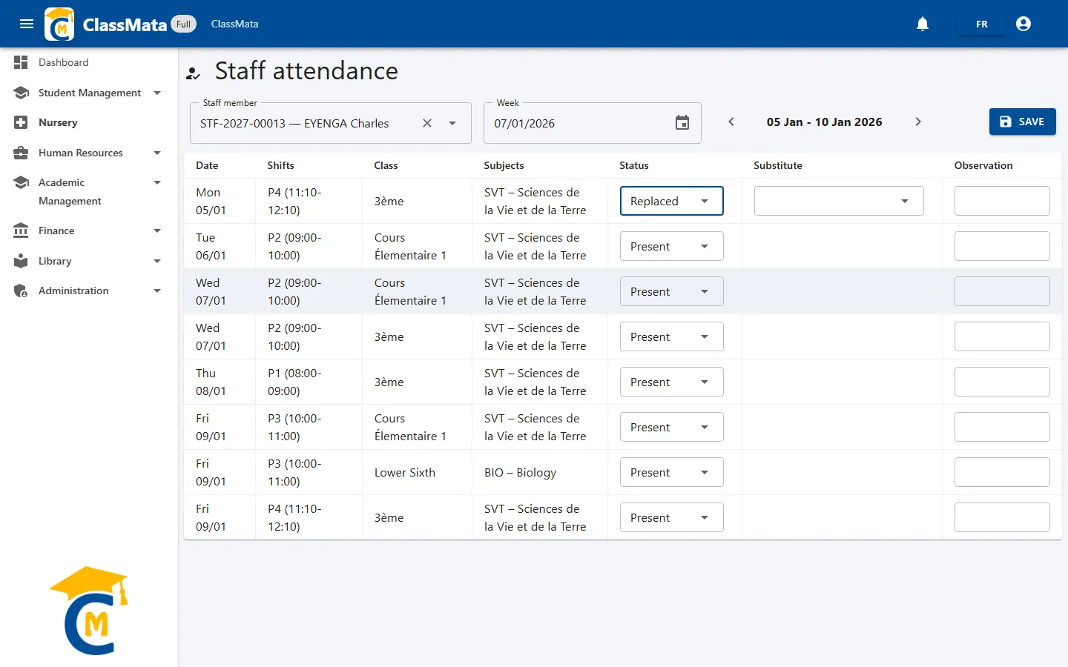Open Status dropdown for Mon 05/01
The height and width of the screenshot is (667, 1068).
coord(672,201)
